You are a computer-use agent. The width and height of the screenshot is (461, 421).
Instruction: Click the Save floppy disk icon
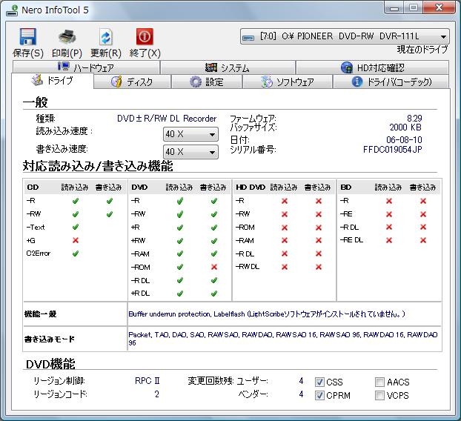tap(28, 36)
